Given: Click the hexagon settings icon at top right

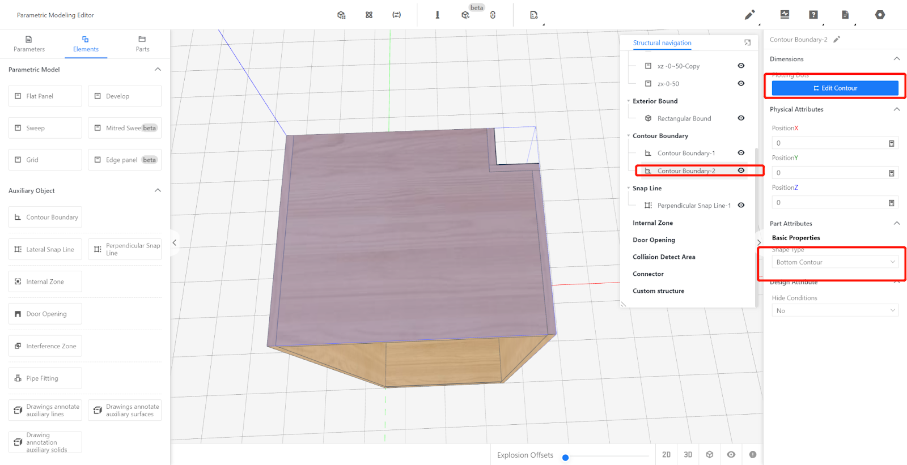Looking at the screenshot, I should (880, 15).
